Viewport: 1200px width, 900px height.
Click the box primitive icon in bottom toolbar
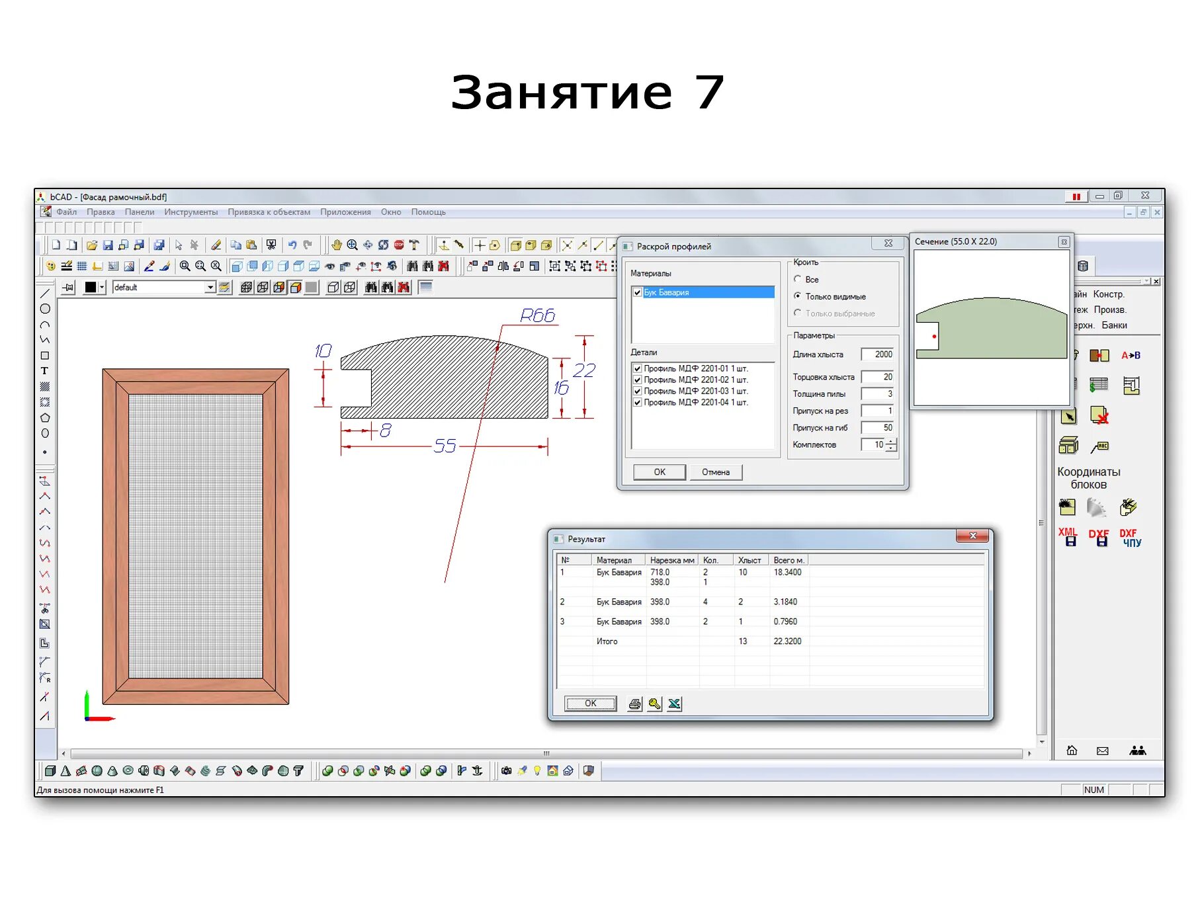coord(50,771)
